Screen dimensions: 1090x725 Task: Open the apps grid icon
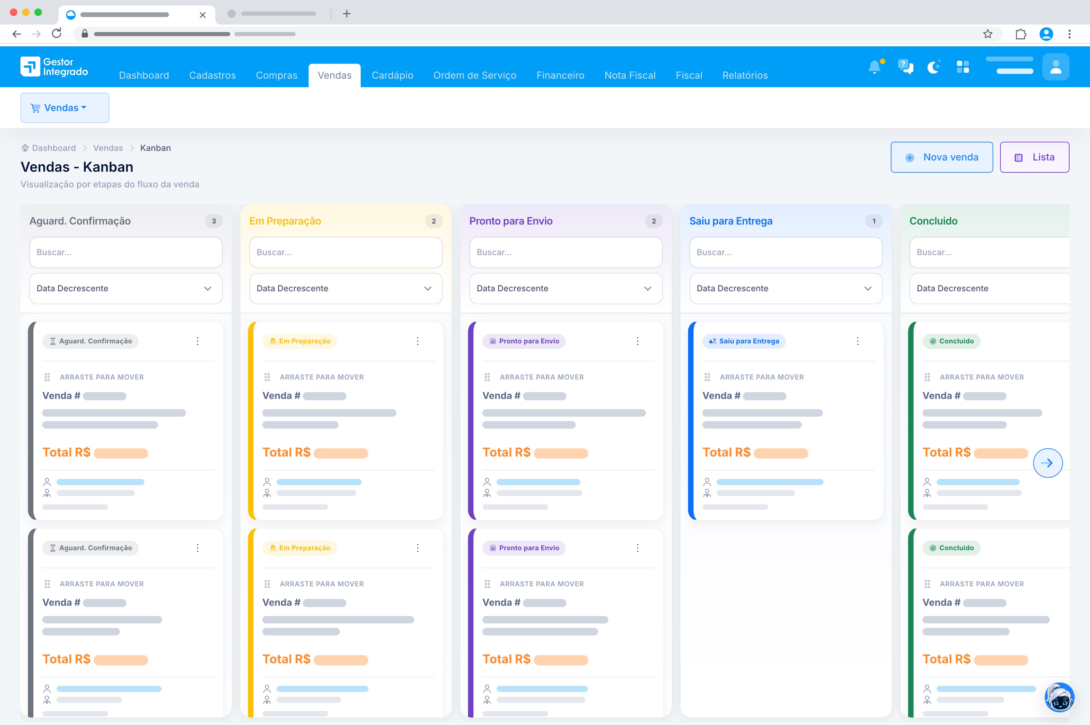pos(963,66)
